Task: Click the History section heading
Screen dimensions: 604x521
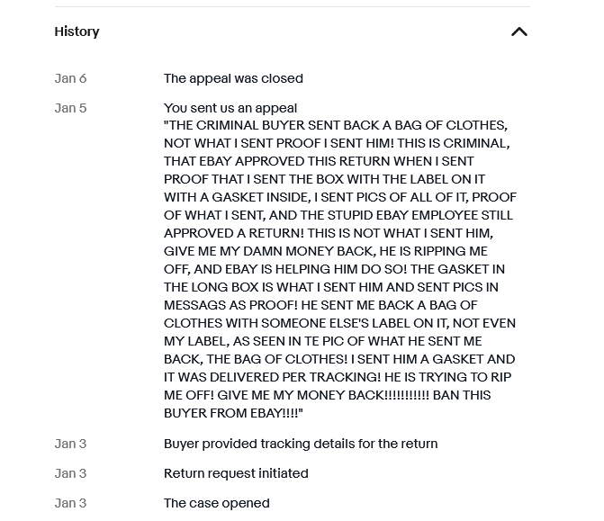Action: tap(77, 31)
